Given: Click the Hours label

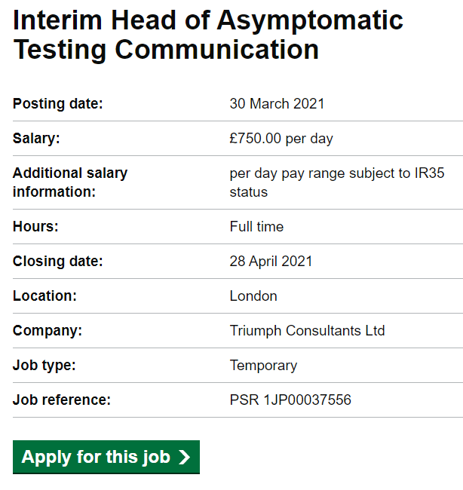Looking at the screenshot, I should point(35,227).
